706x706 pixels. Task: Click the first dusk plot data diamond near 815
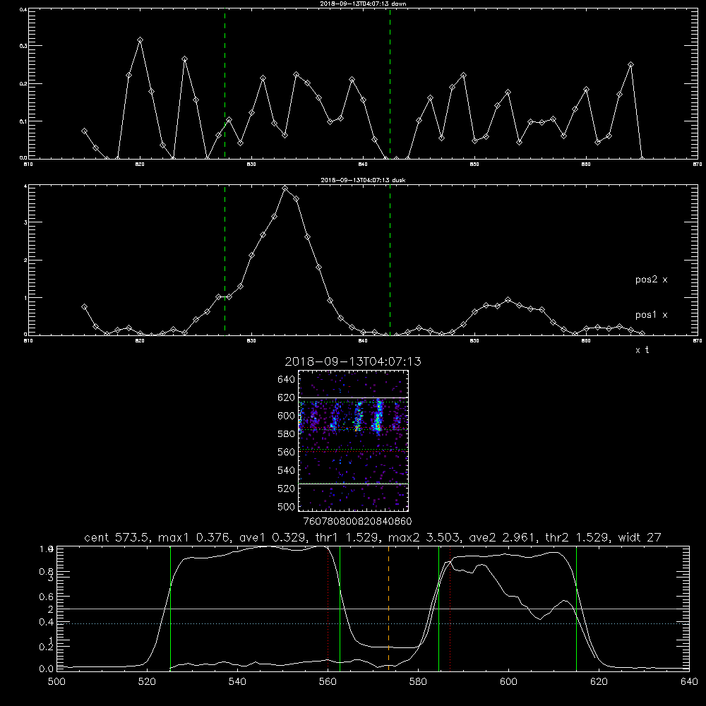point(84,307)
